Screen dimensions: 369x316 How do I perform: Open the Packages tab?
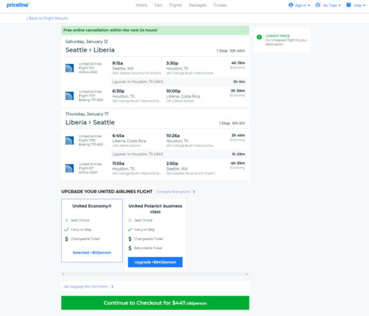click(197, 5)
